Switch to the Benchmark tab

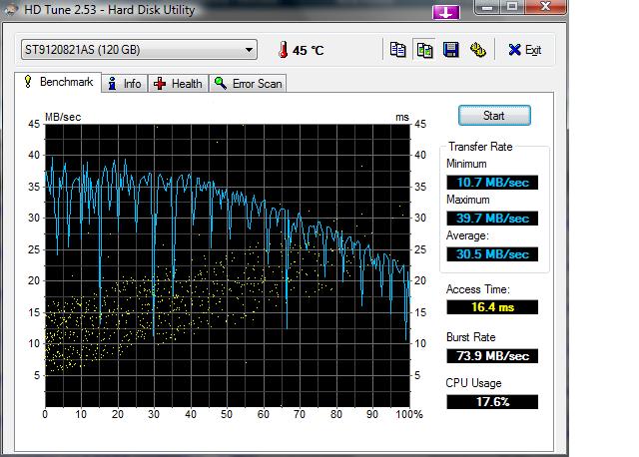[58, 82]
